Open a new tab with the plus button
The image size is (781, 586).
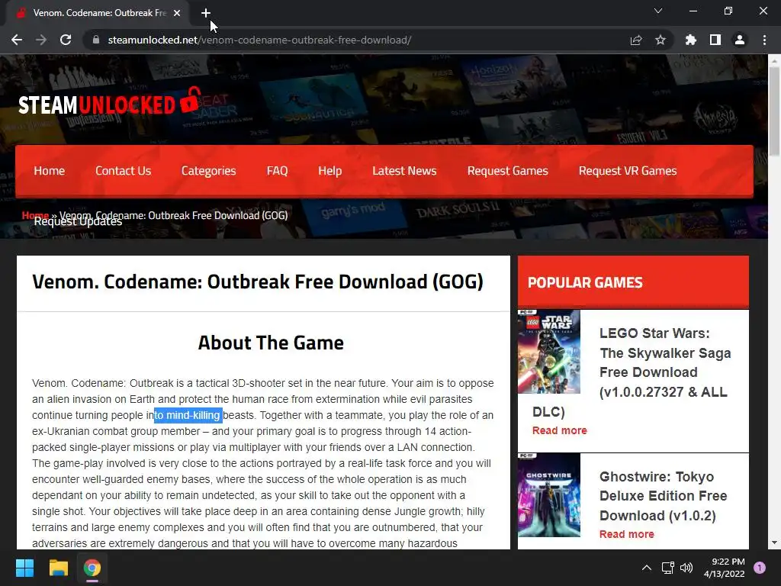[x=206, y=13]
